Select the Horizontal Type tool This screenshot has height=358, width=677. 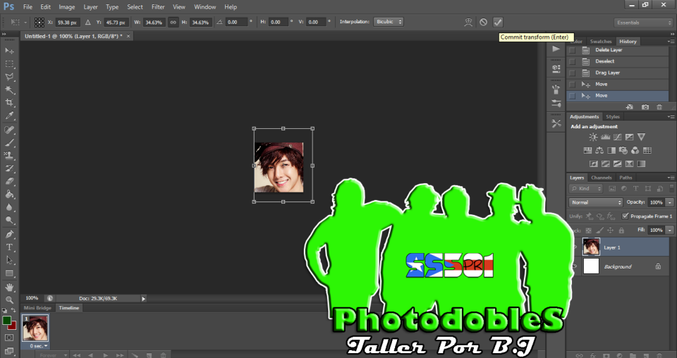coord(9,247)
